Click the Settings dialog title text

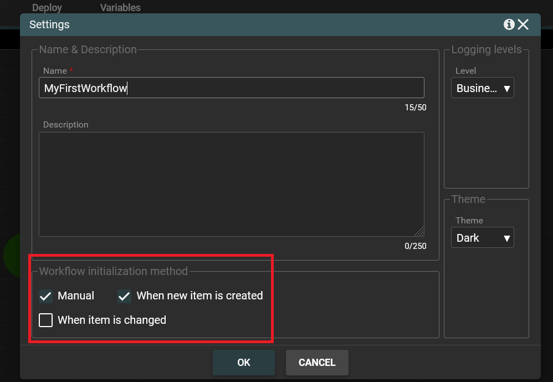49,25
